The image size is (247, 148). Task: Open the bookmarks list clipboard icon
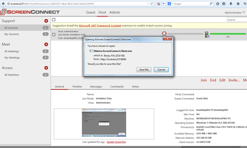(224, 4)
